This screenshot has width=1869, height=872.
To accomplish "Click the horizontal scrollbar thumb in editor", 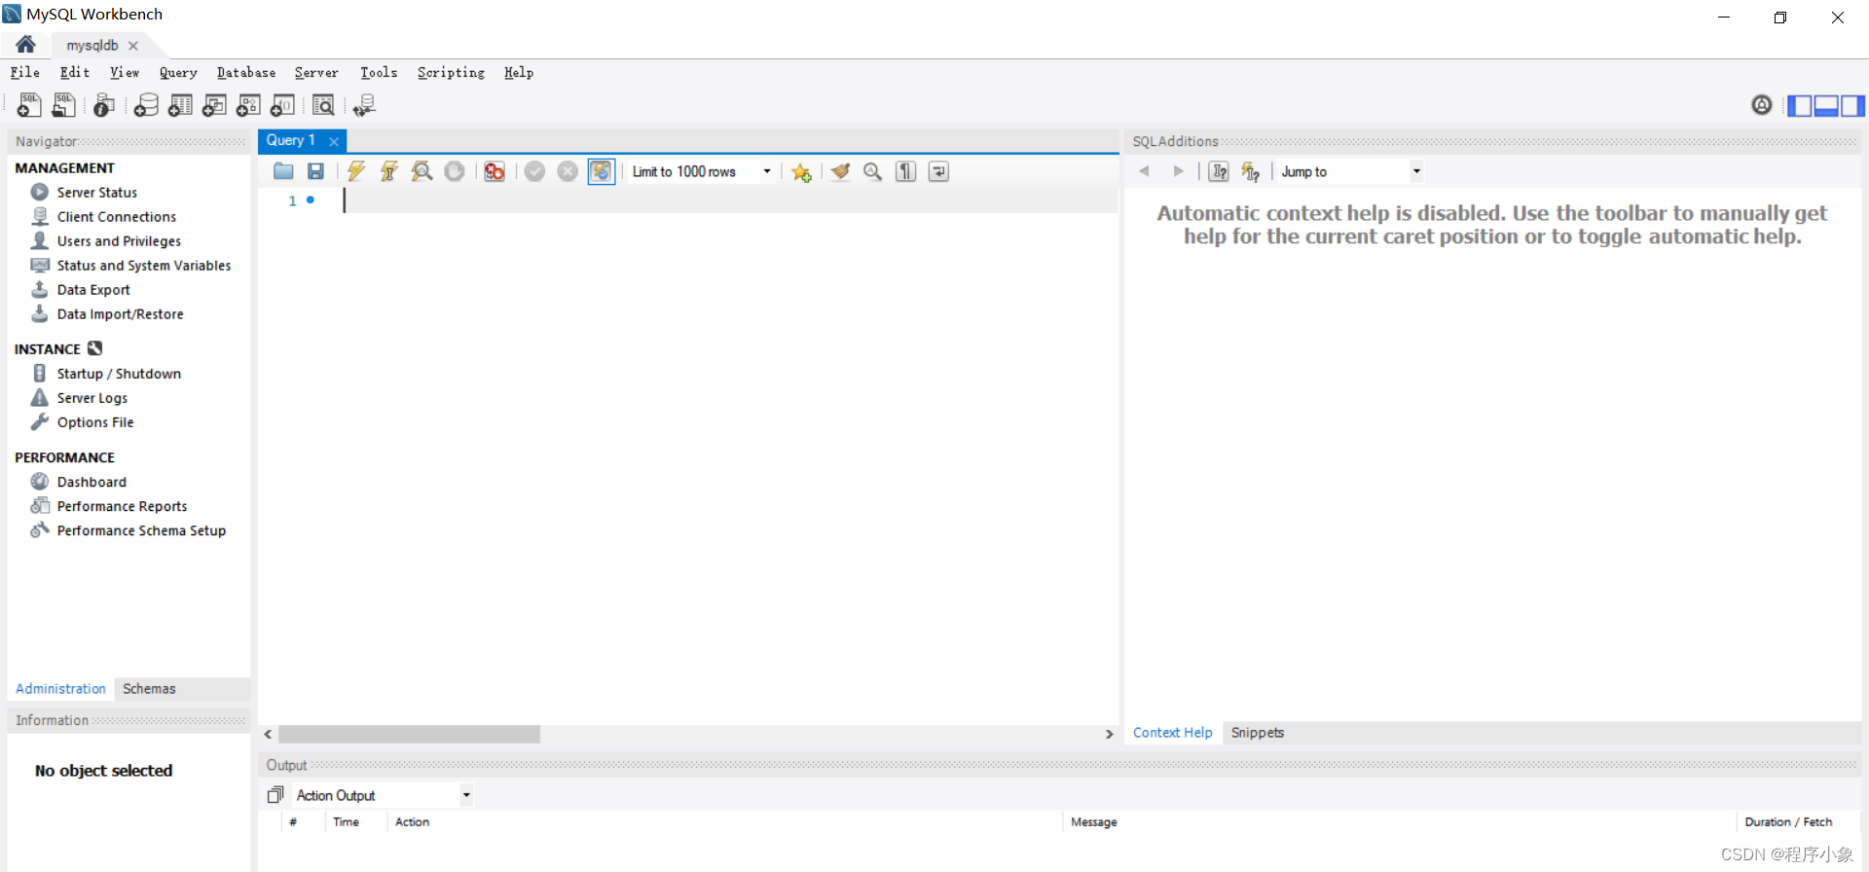I will (409, 734).
